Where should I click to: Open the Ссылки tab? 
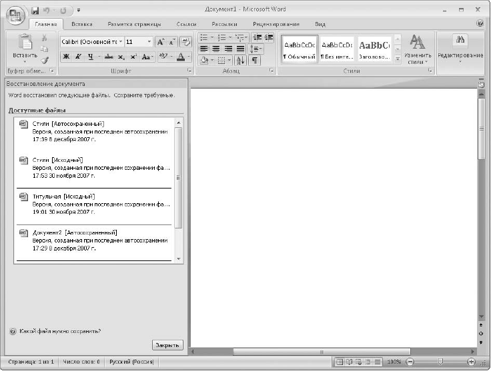coord(187,24)
